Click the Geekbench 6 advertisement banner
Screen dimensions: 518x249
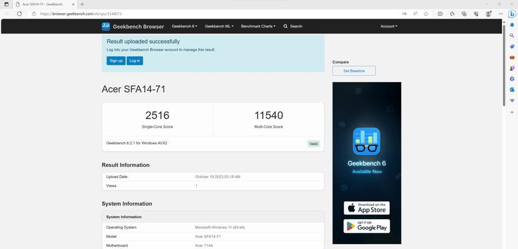pos(367,163)
